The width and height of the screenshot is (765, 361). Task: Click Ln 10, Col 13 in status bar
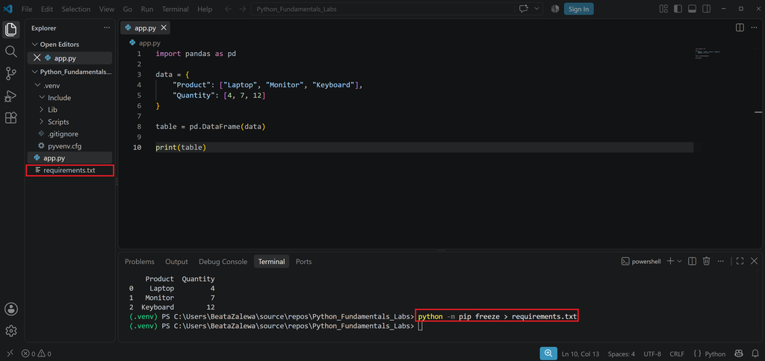(x=580, y=354)
